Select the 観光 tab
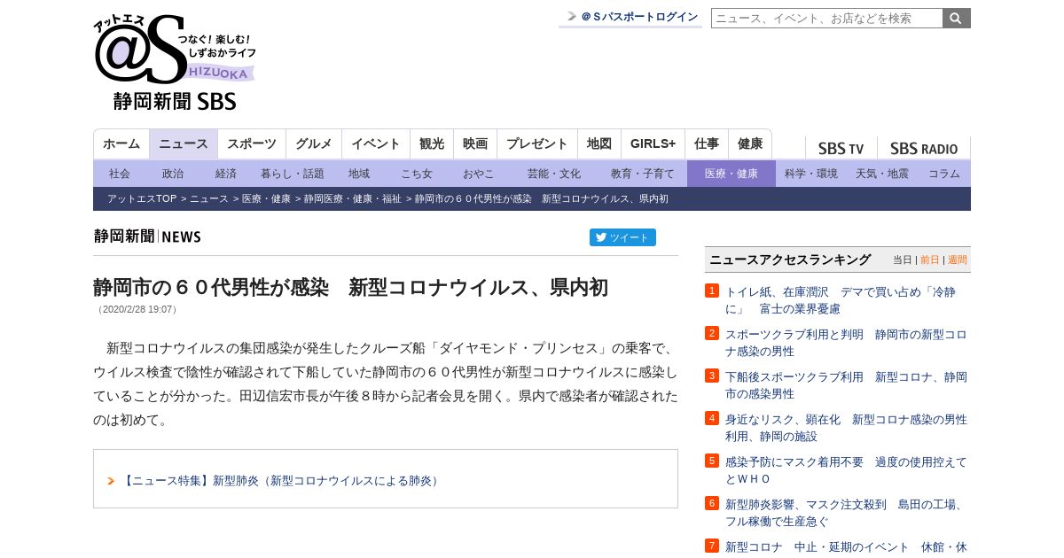The width and height of the screenshot is (1064, 558). 432,143
